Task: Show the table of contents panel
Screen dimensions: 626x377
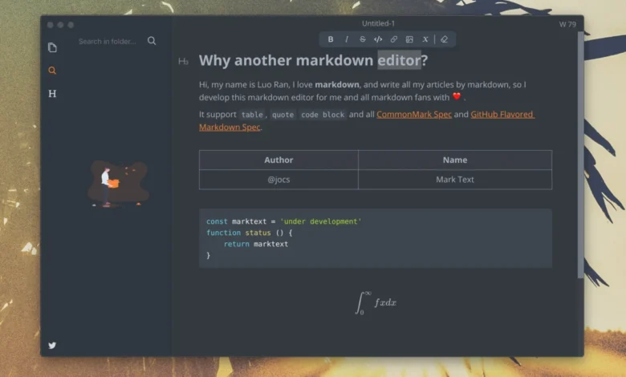Action: [52, 94]
